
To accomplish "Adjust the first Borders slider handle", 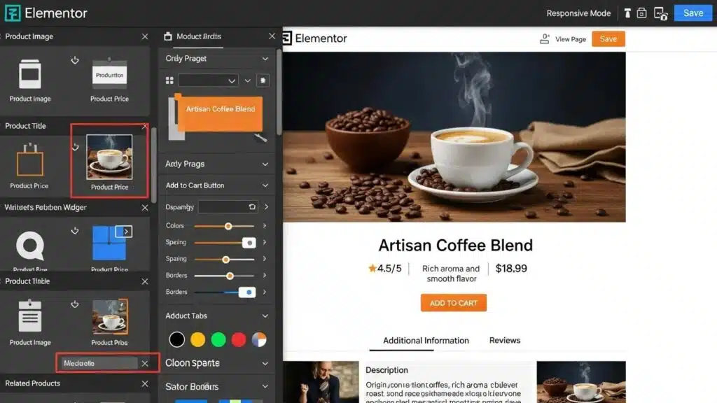I will (x=230, y=276).
